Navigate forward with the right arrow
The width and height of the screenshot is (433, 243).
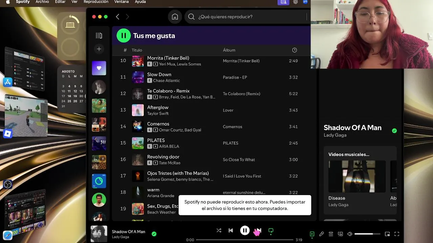pos(128,17)
